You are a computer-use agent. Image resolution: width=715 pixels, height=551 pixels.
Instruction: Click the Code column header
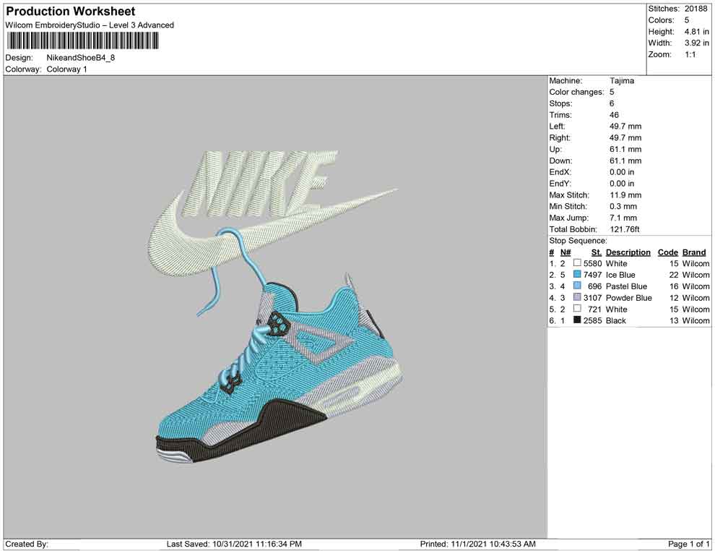click(x=667, y=252)
